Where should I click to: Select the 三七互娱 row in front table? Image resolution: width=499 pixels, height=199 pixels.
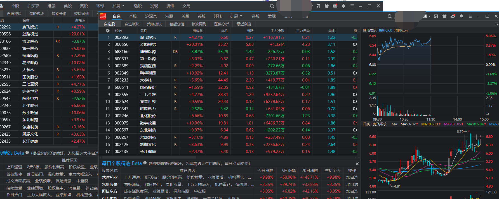228,94
